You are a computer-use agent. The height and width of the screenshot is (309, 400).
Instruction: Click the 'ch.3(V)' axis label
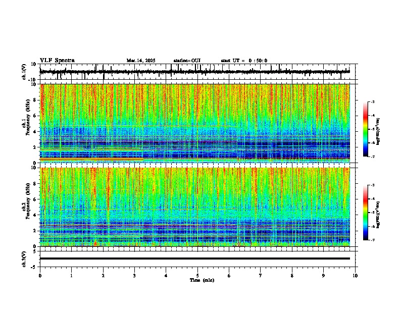pos(24,260)
